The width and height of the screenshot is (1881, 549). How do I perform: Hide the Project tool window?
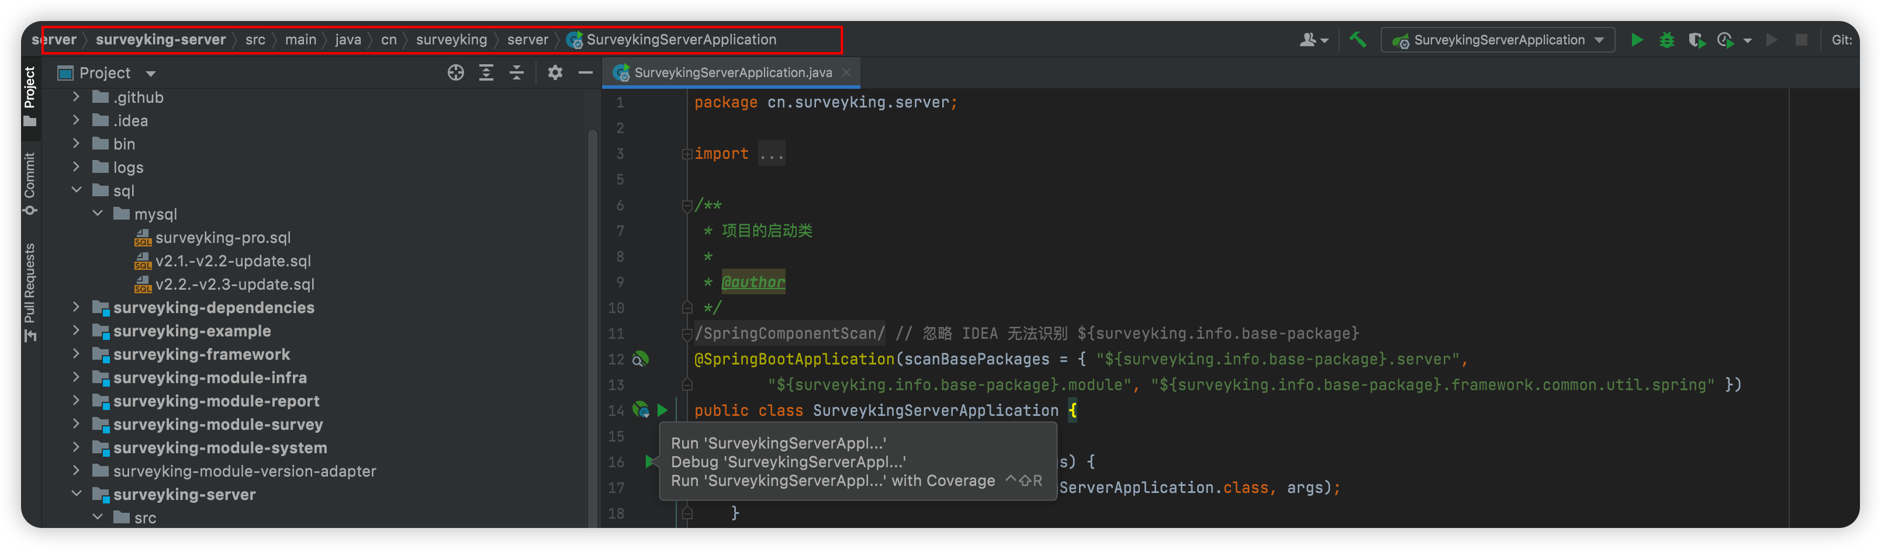click(586, 72)
